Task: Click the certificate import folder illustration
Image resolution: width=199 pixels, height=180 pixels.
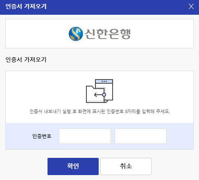Action: pos(99,91)
